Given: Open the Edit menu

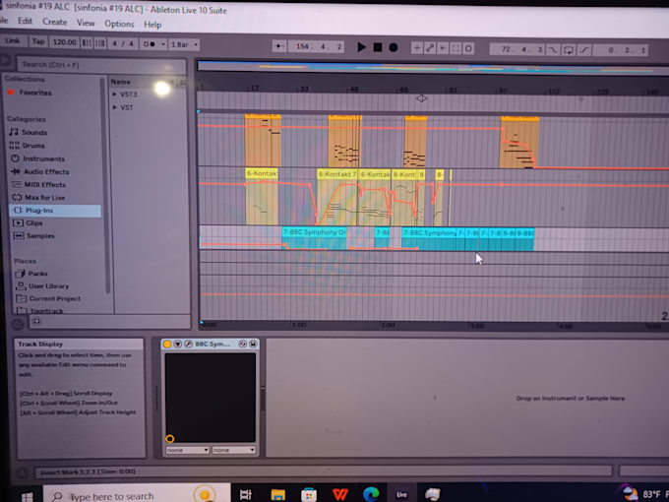Looking at the screenshot, I should 25,21.
